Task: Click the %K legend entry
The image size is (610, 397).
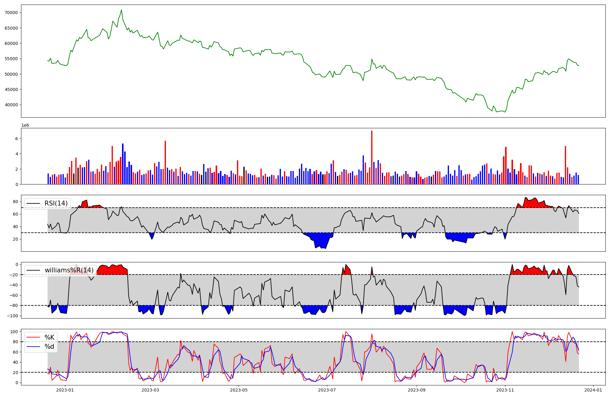Action: click(x=49, y=337)
